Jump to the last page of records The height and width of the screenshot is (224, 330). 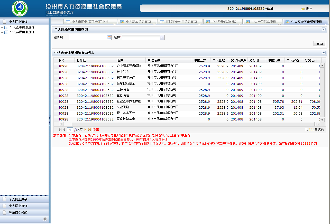[89, 130]
